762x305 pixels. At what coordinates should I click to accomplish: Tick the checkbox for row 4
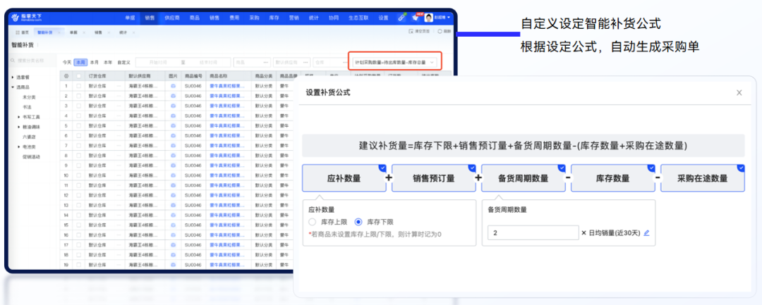(x=79, y=116)
